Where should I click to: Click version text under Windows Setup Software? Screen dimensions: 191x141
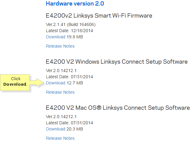[61, 70]
